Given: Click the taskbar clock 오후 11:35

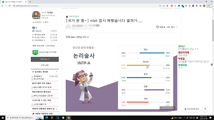Looking at the screenshot, I should point(204,118).
